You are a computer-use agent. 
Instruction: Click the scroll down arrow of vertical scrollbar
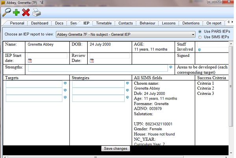tap(231, 153)
